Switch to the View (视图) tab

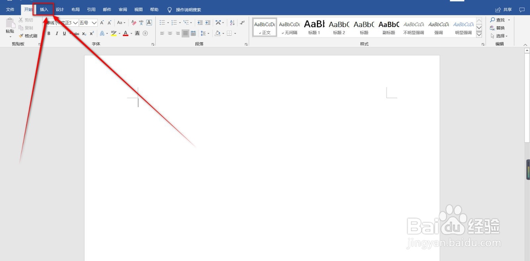click(138, 10)
